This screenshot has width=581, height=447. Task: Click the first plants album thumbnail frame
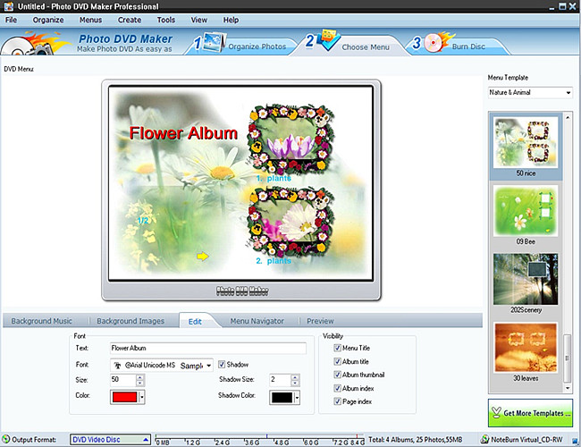[x=290, y=138]
